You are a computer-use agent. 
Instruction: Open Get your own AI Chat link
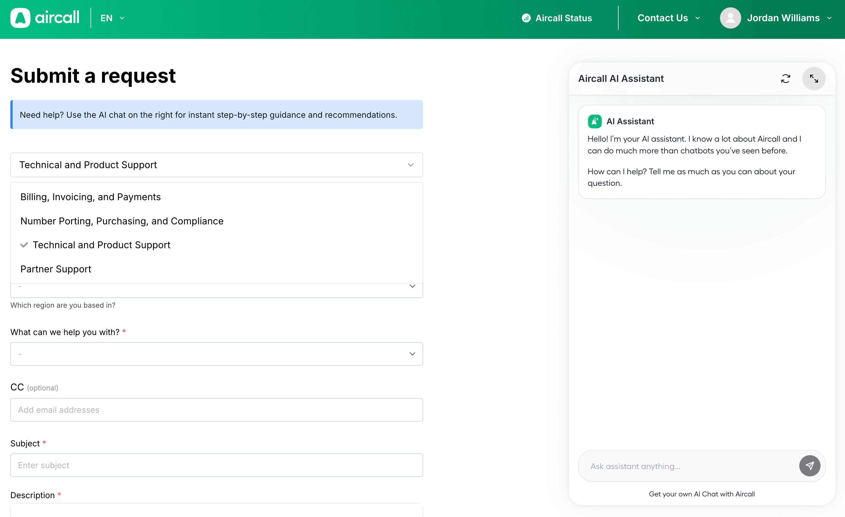(x=701, y=494)
